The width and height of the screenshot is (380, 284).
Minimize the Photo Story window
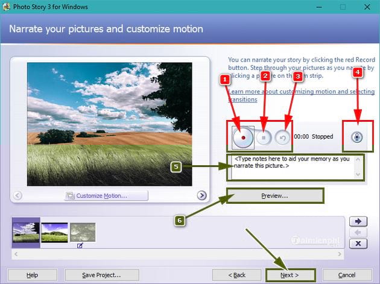319,7
